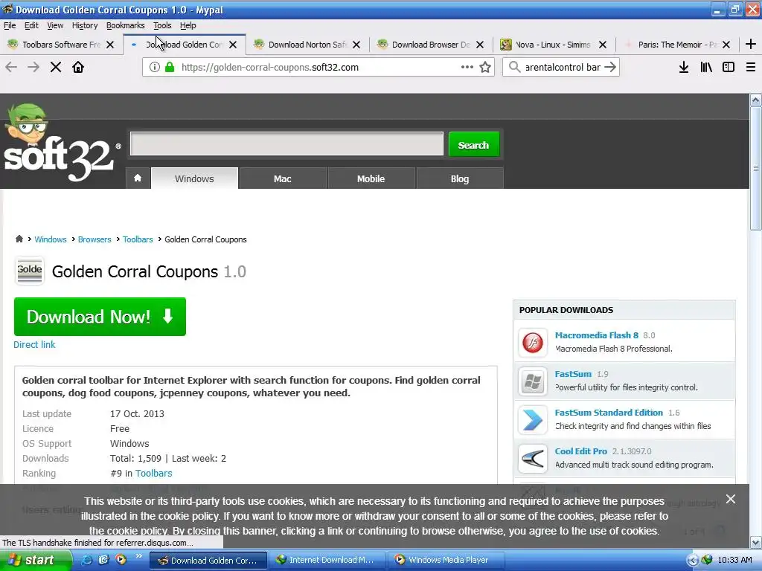This screenshot has width=762, height=571.
Task: Close the Nova - Linux tab
Action: 603,45
